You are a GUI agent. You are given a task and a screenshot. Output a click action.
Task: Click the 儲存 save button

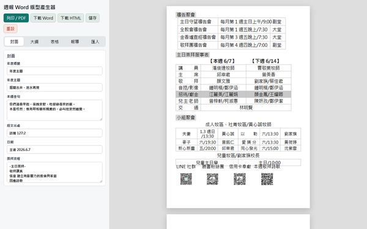point(92,18)
